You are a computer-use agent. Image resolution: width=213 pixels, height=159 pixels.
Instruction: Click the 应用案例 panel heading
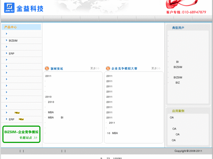[x=178, y=111]
